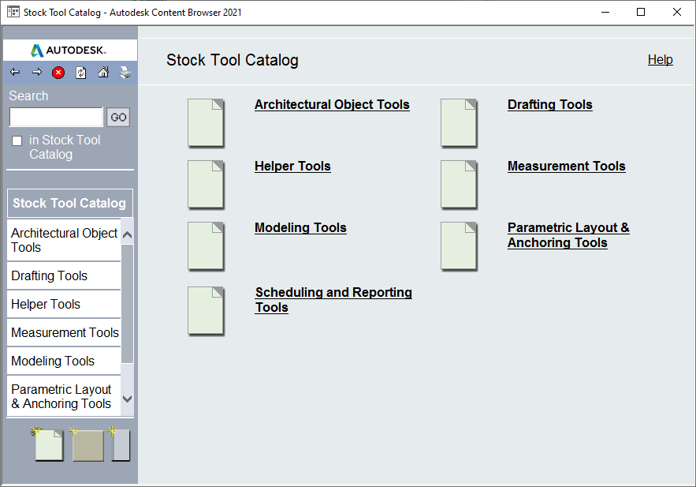Screen dimensions: 696x487
Task: Open Architectural Object Tools link
Action: [x=332, y=104]
